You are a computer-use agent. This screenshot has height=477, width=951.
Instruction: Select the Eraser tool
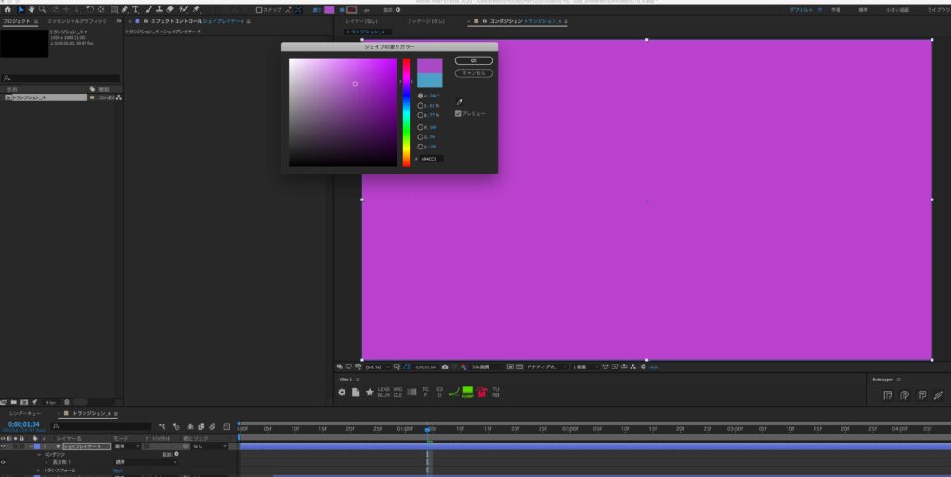(x=171, y=9)
